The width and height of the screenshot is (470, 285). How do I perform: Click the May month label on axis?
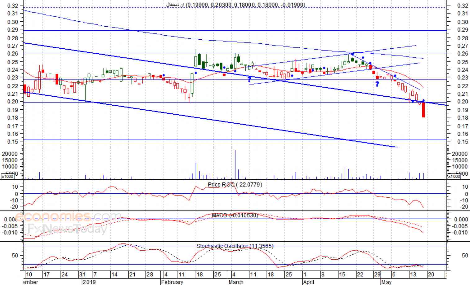[387, 282]
